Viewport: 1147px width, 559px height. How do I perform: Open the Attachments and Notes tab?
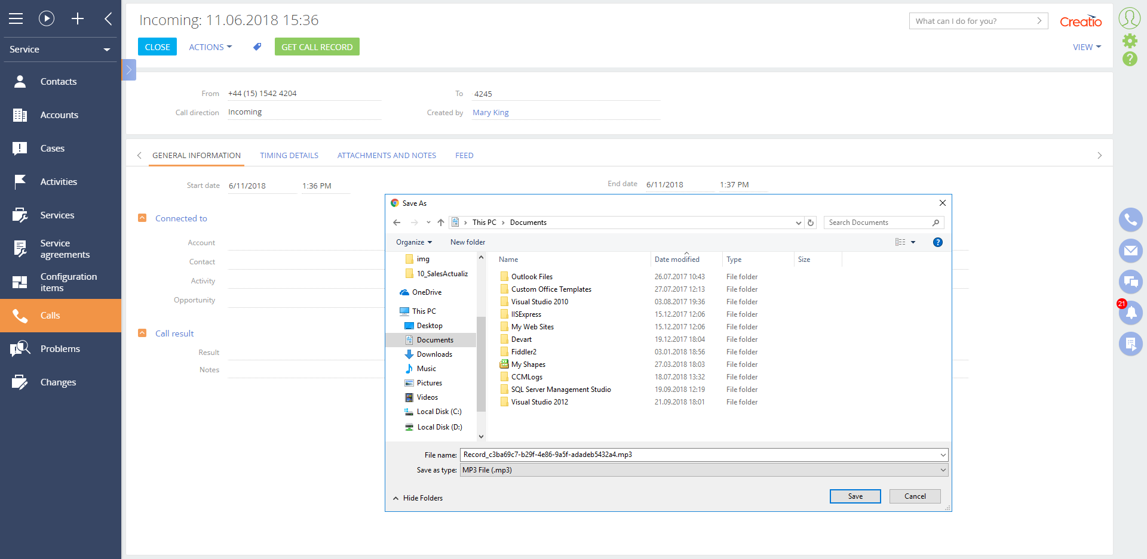(x=387, y=156)
